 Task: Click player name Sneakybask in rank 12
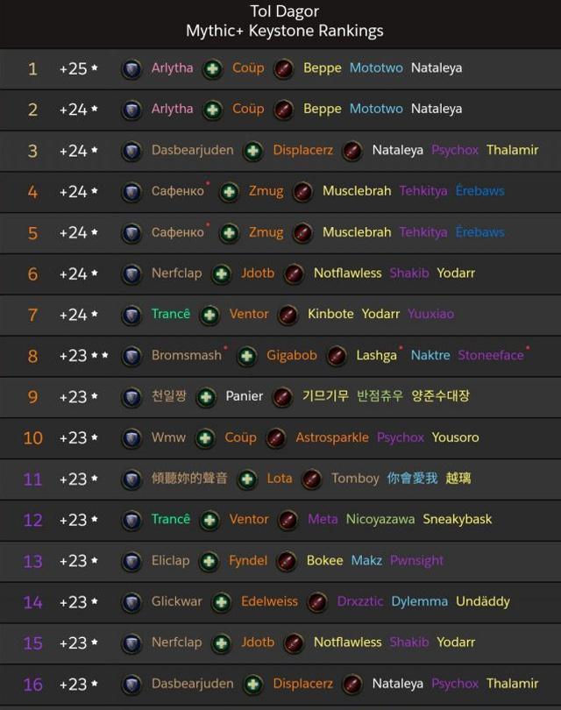(458, 520)
